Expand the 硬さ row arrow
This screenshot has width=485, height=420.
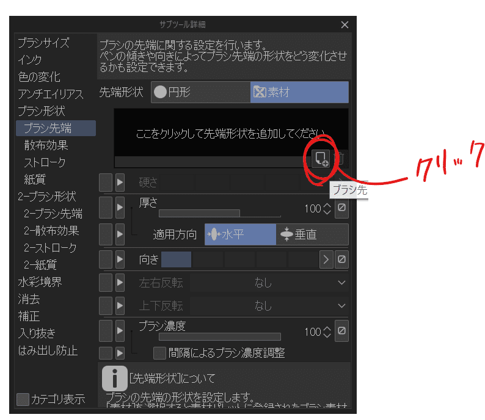(x=120, y=183)
